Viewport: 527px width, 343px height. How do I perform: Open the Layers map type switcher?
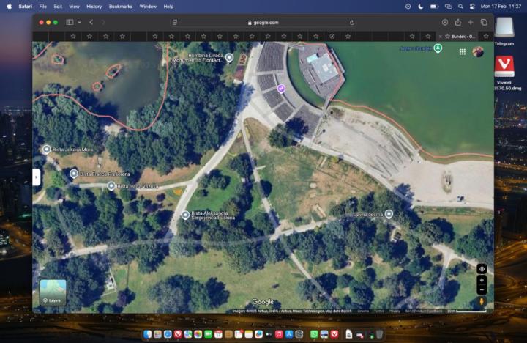coord(53,292)
